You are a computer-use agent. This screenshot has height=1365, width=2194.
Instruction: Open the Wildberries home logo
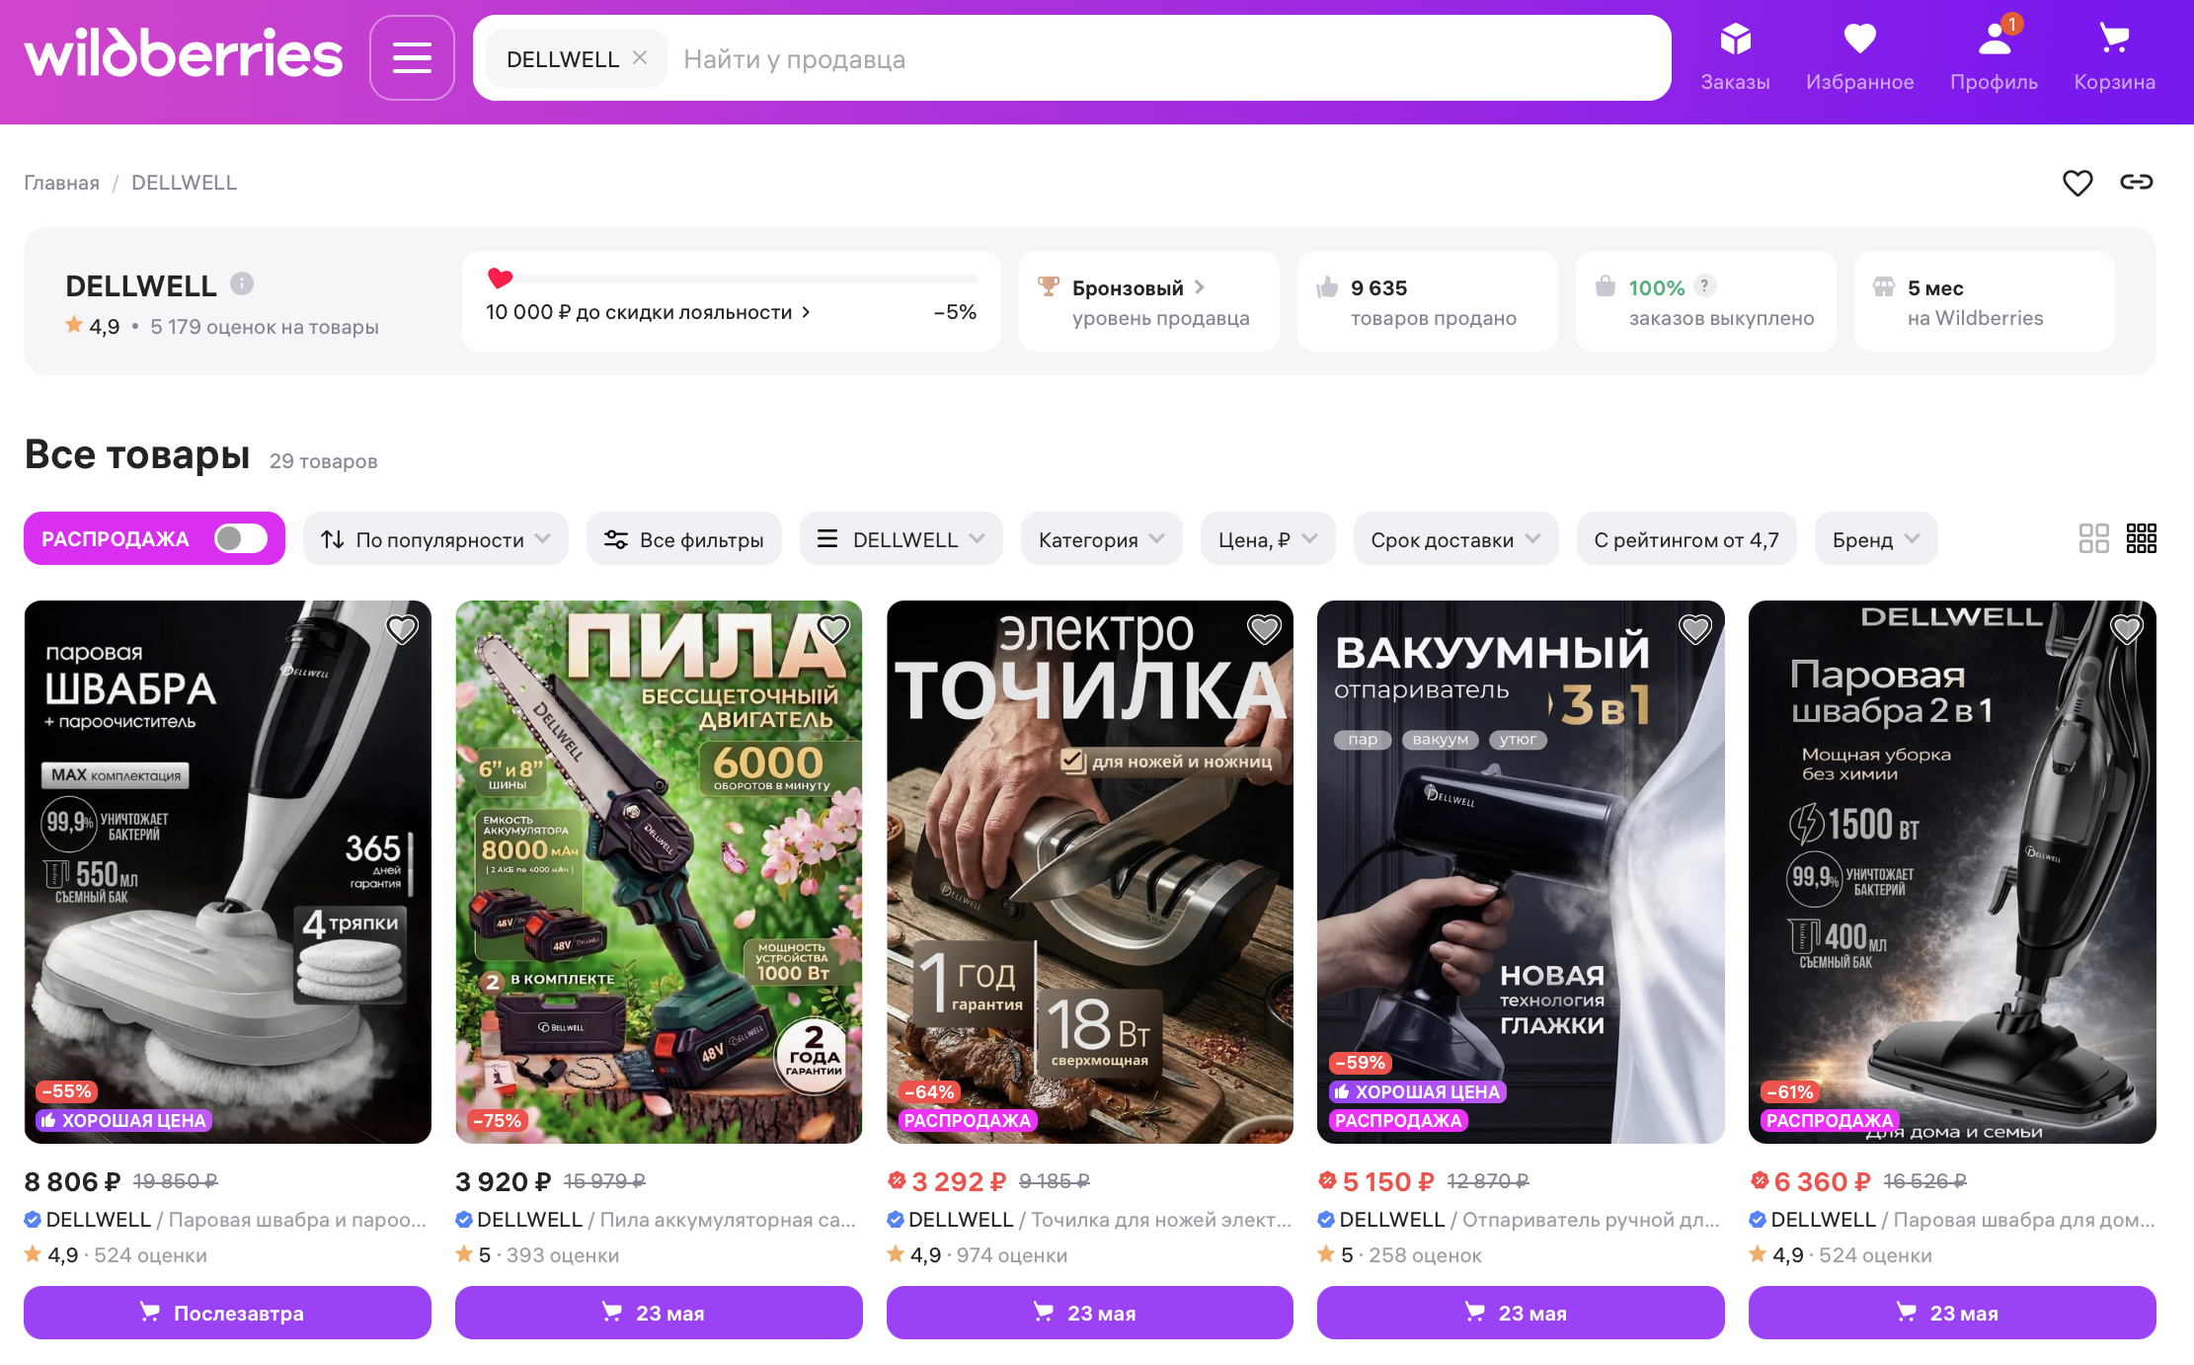point(184,55)
